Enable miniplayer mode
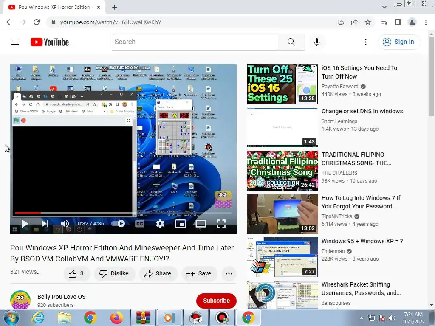 coord(180,224)
